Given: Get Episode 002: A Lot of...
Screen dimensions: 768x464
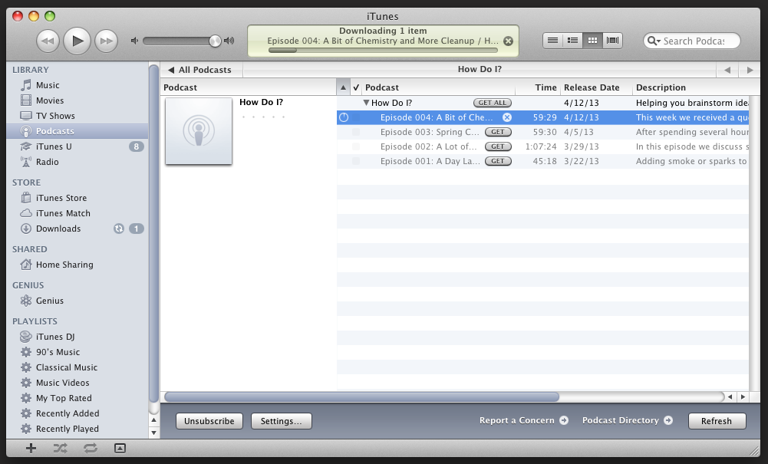Looking at the screenshot, I should click(x=498, y=146).
